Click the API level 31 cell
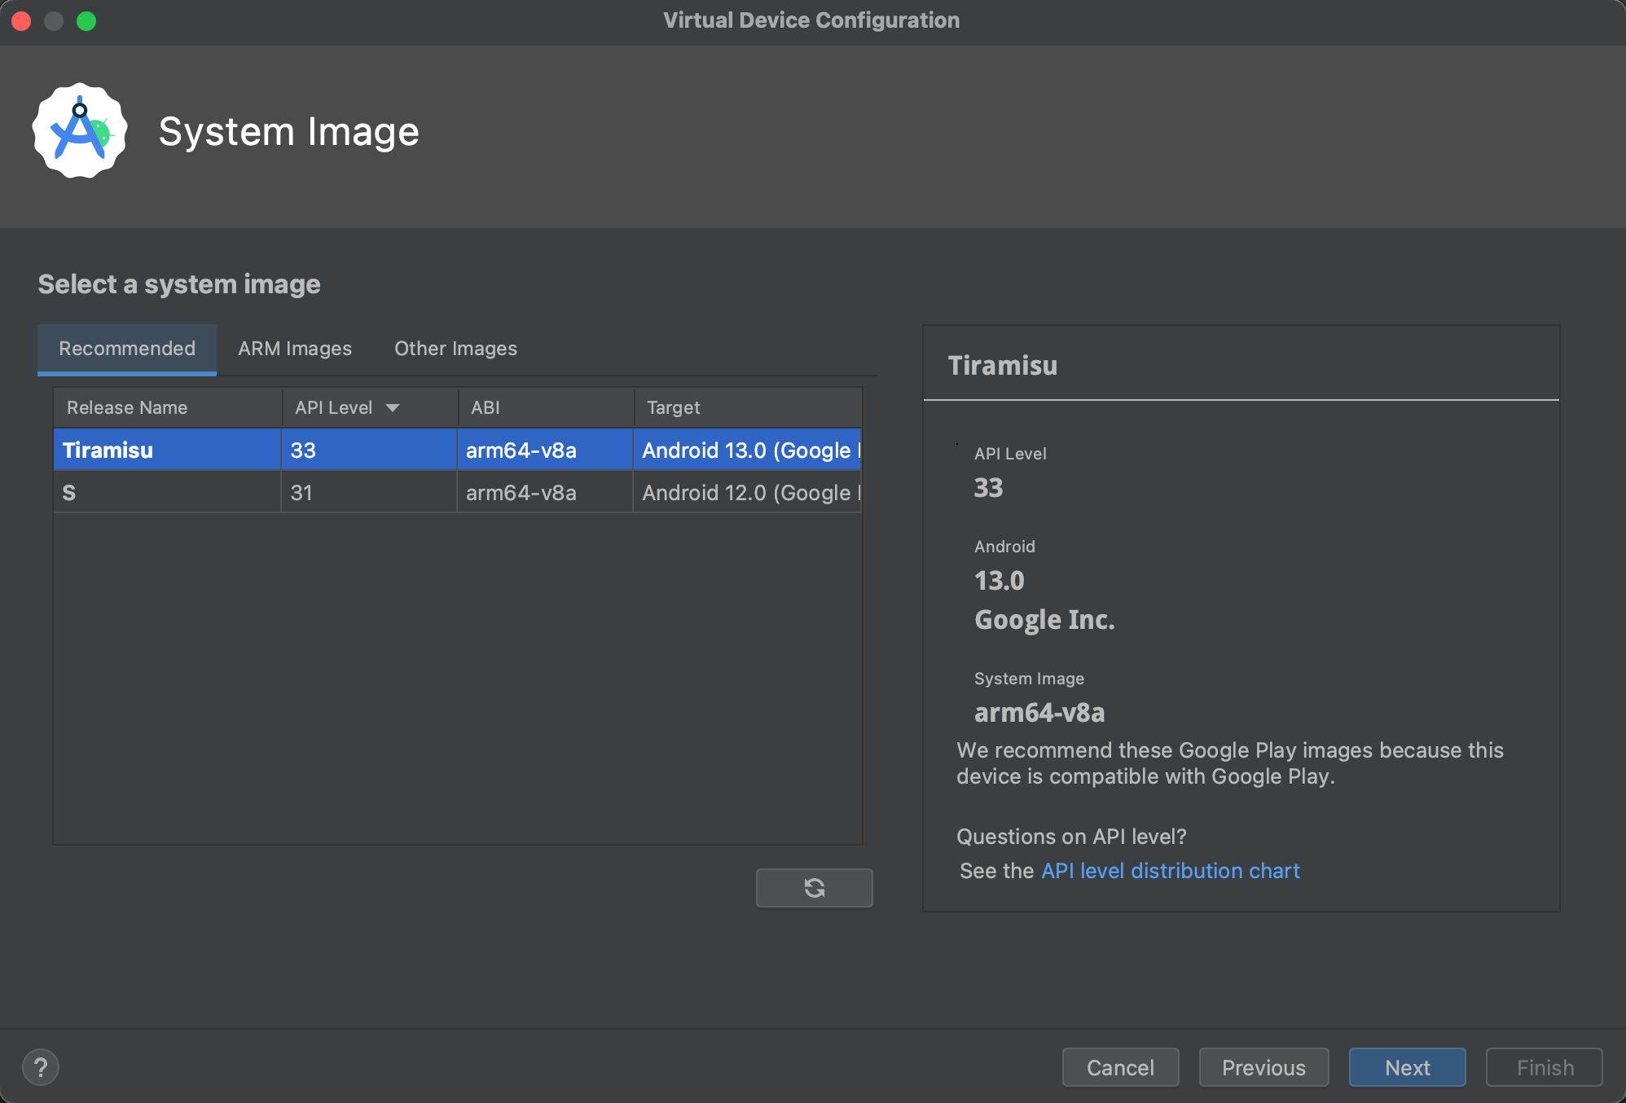1626x1103 pixels. [x=368, y=492]
